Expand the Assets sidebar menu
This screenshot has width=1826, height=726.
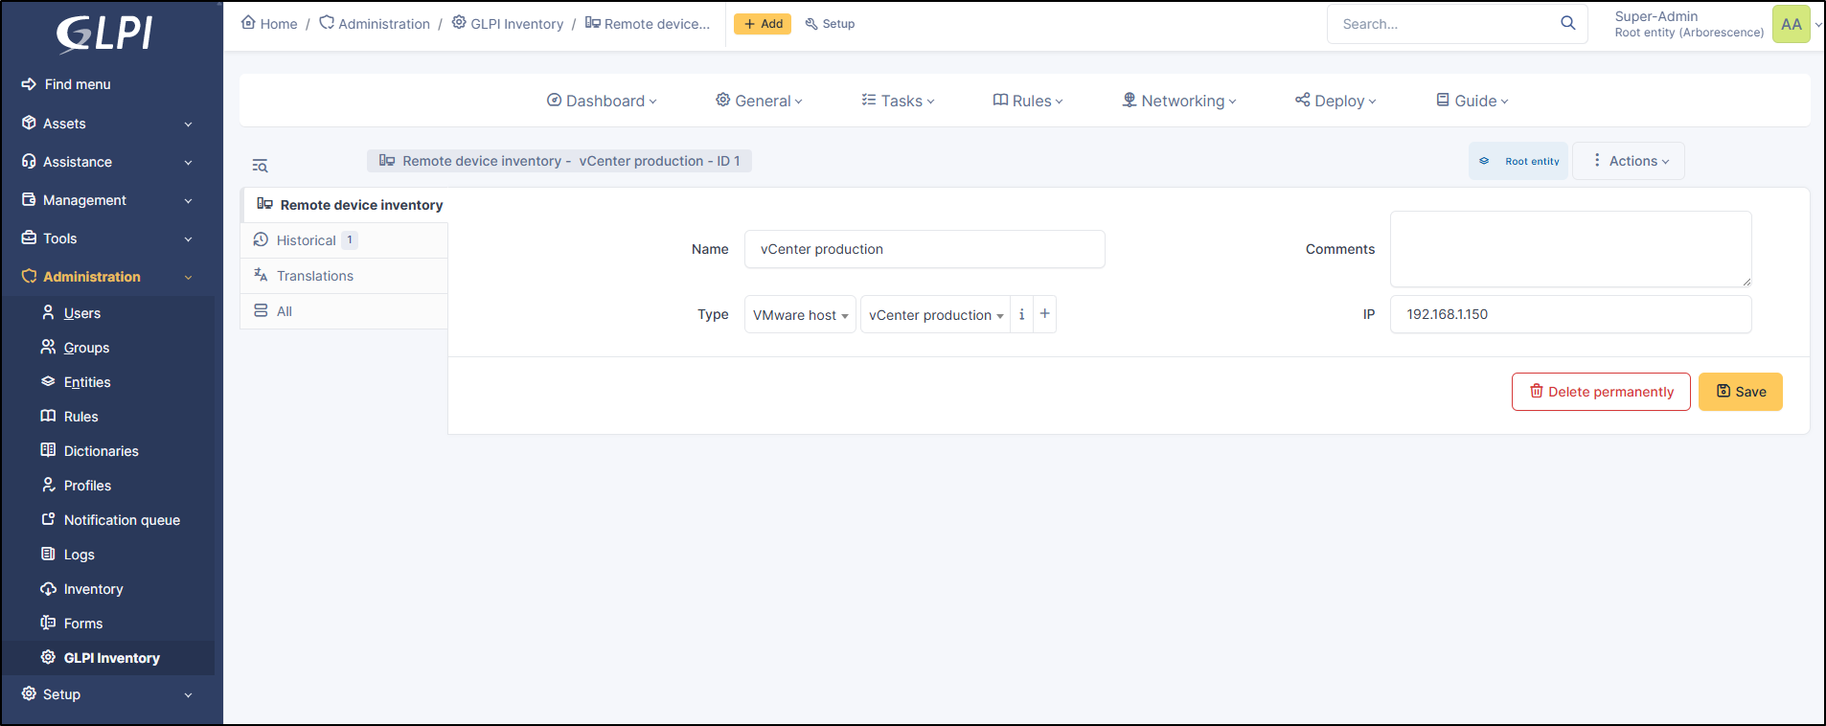point(107,124)
